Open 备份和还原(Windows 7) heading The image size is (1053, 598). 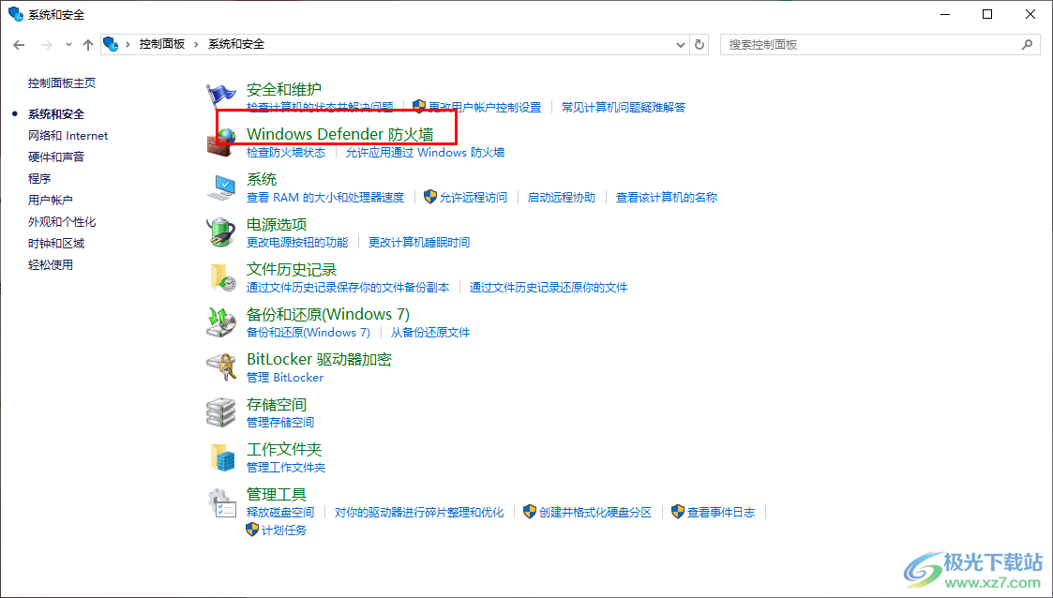click(328, 314)
